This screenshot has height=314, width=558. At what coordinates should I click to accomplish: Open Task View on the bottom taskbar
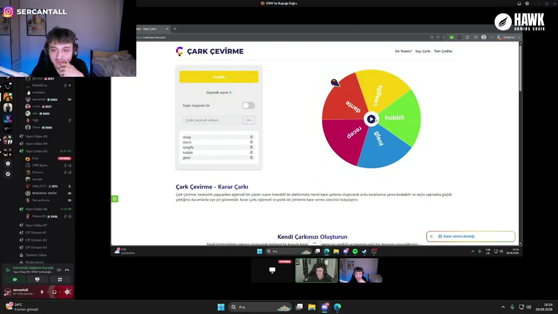(x=299, y=307)
